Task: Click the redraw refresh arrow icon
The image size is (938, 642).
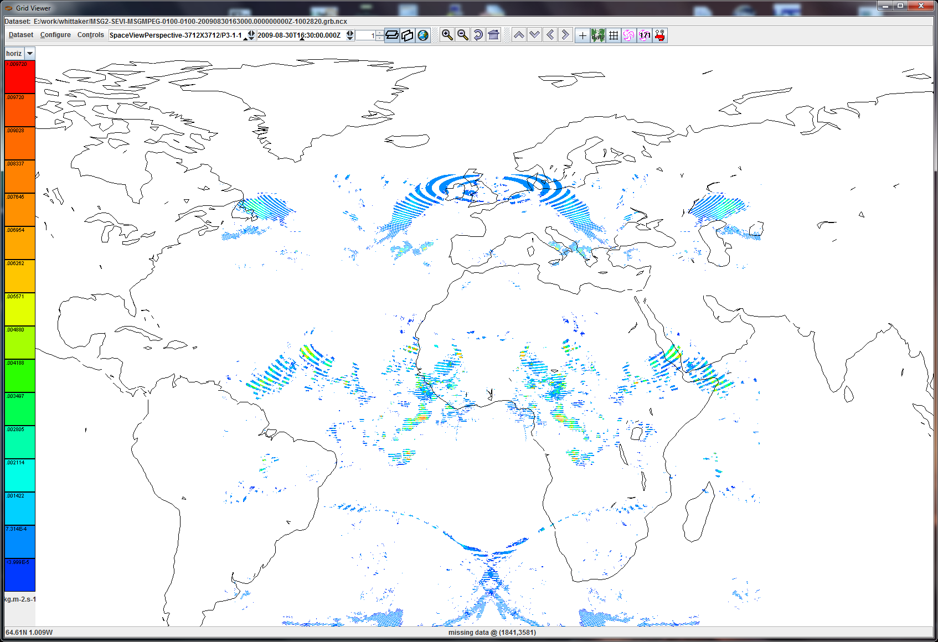Action: tap(478, 35)
